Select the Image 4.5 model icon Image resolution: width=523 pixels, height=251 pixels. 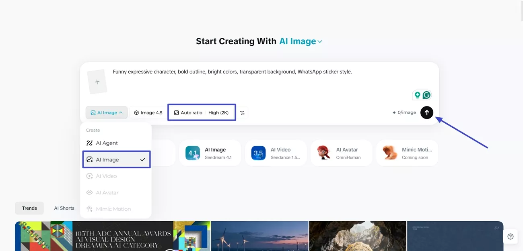(x=136, y=112)
